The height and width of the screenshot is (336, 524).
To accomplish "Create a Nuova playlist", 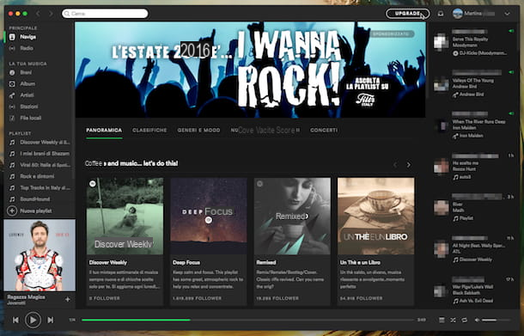I will click(x=35, y=211).
